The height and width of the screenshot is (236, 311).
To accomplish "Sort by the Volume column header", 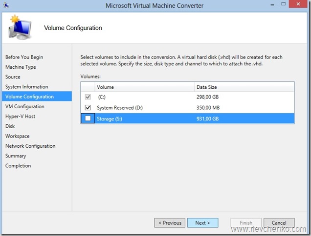I will tap(144, 87).
